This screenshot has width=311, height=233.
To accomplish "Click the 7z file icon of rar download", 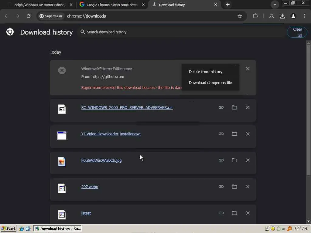I will tap(62, 109).
